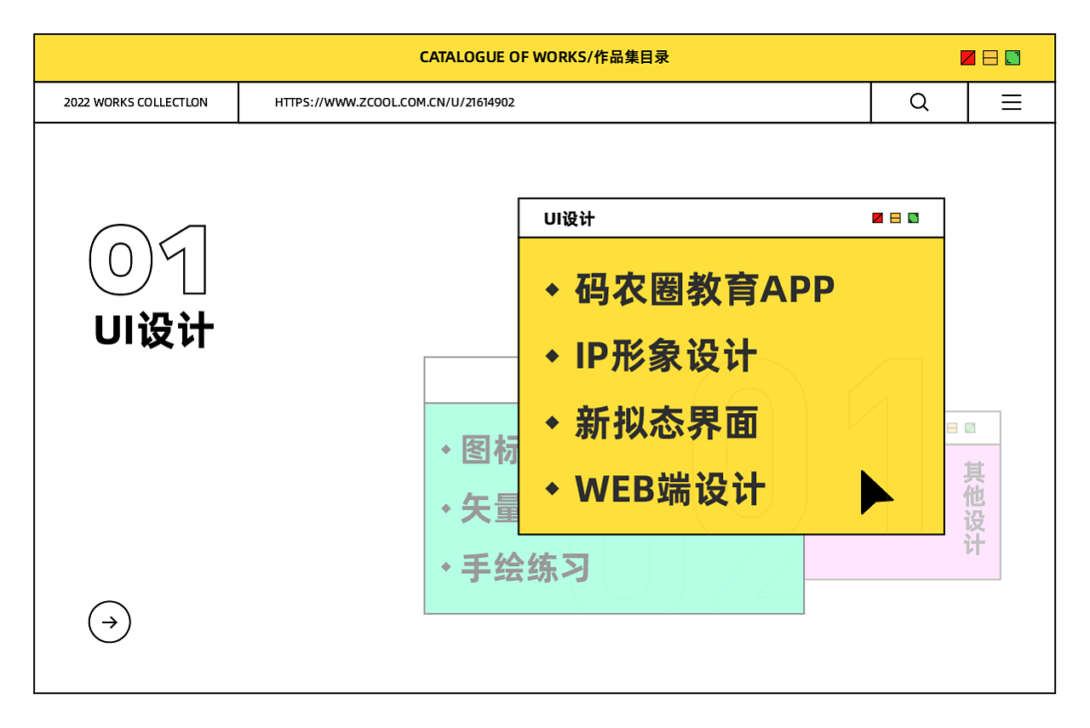Screen dimensions: 1090x728
Task: Click the URL address field
Action: click(x=554, y=102)
